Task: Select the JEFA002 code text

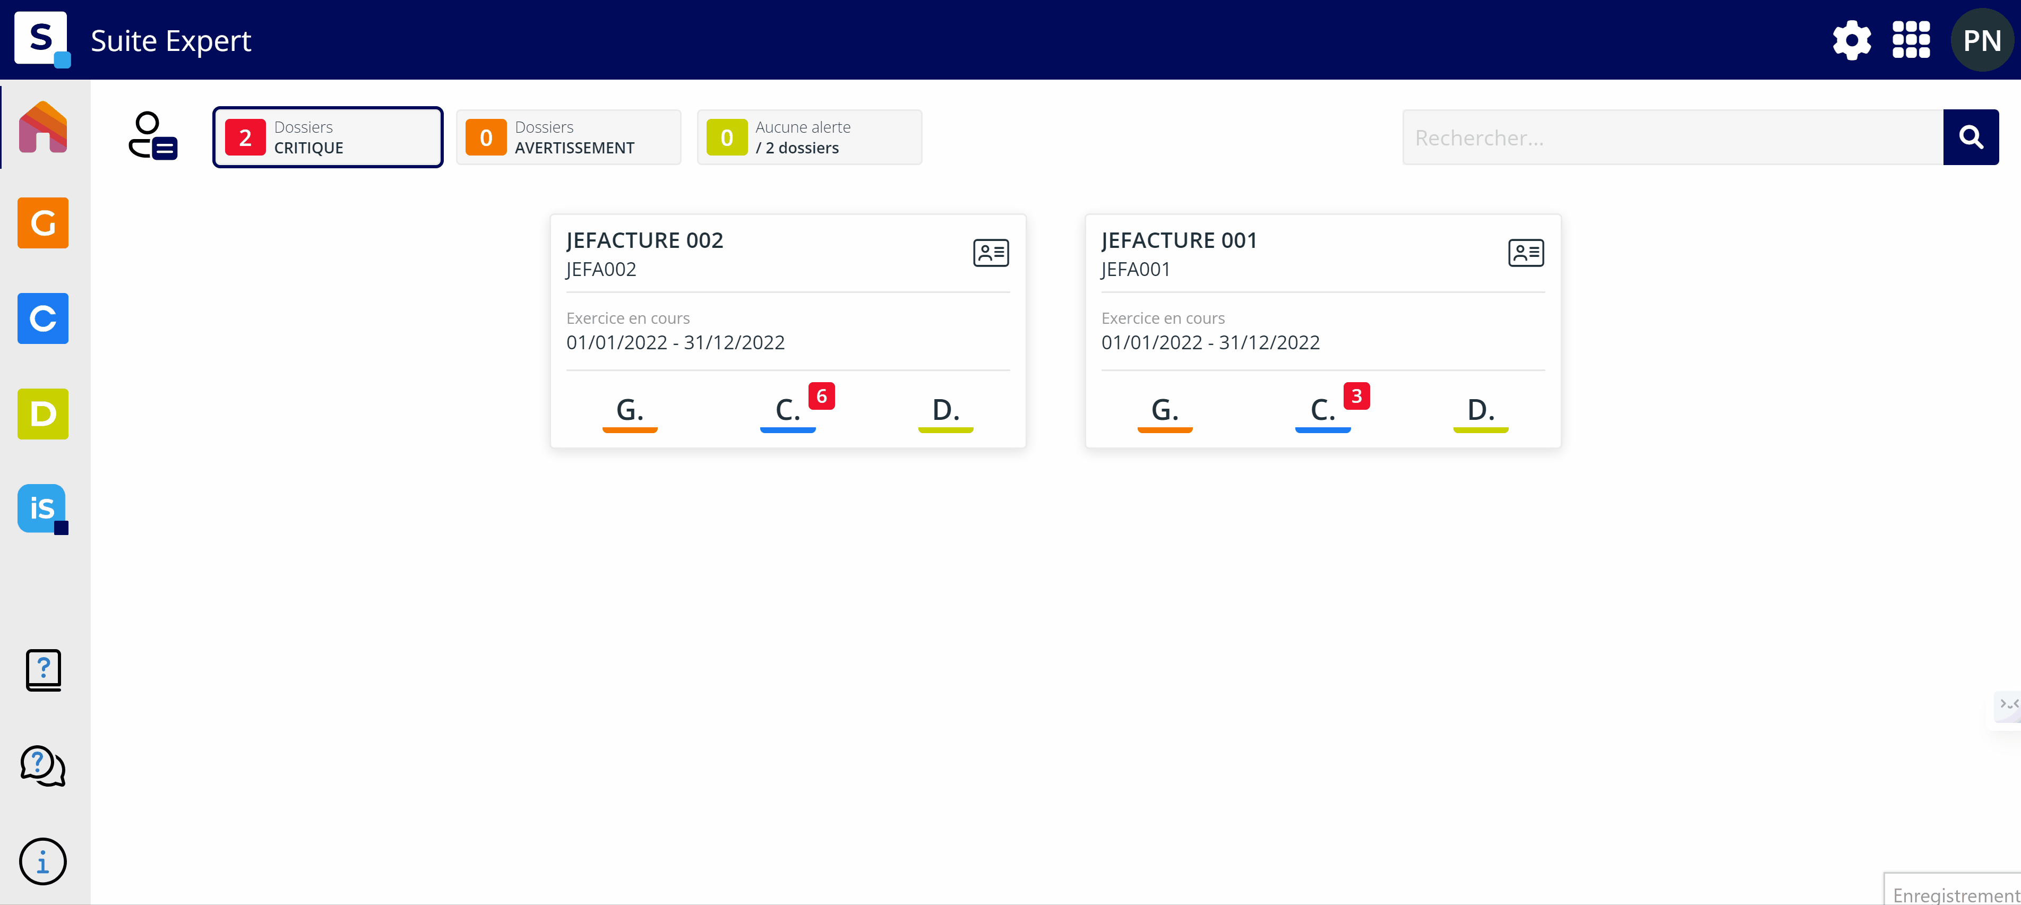Action: [601, 269]
